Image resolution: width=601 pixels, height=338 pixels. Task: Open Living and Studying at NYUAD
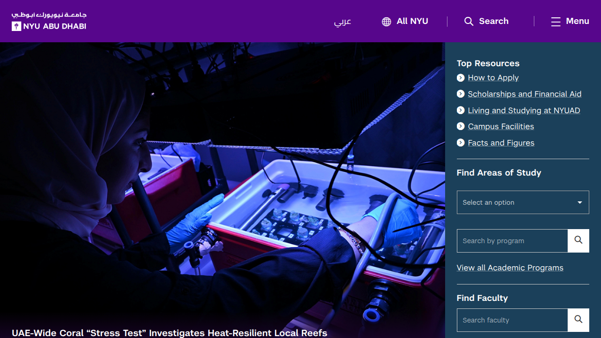coord(524,110)
